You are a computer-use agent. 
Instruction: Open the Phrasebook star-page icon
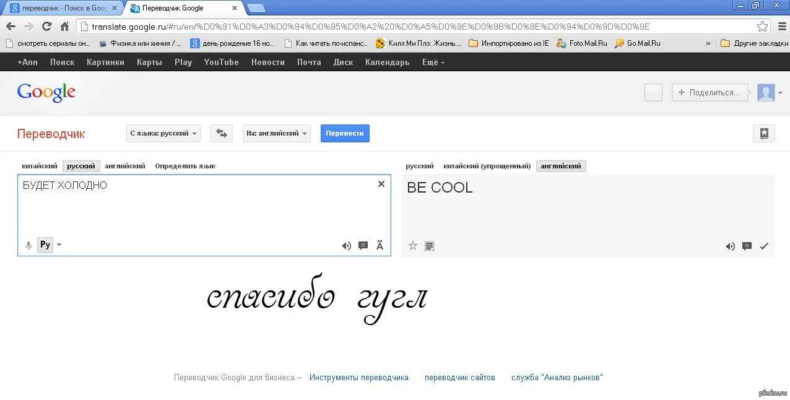click(764, 133)
